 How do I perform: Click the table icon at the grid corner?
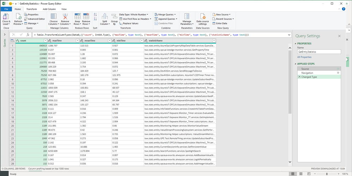[12, 41]
